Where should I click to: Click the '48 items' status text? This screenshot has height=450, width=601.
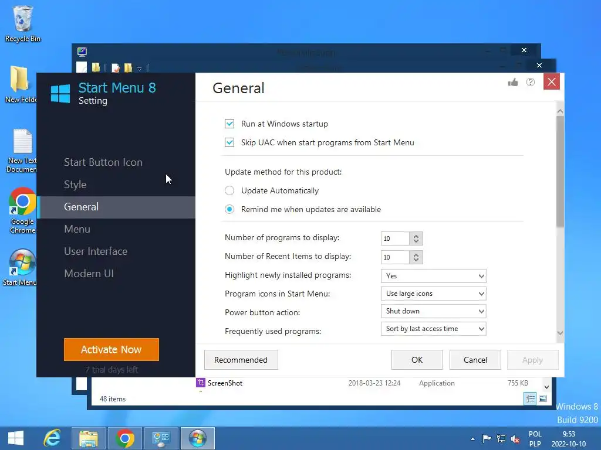pos(112,398)
